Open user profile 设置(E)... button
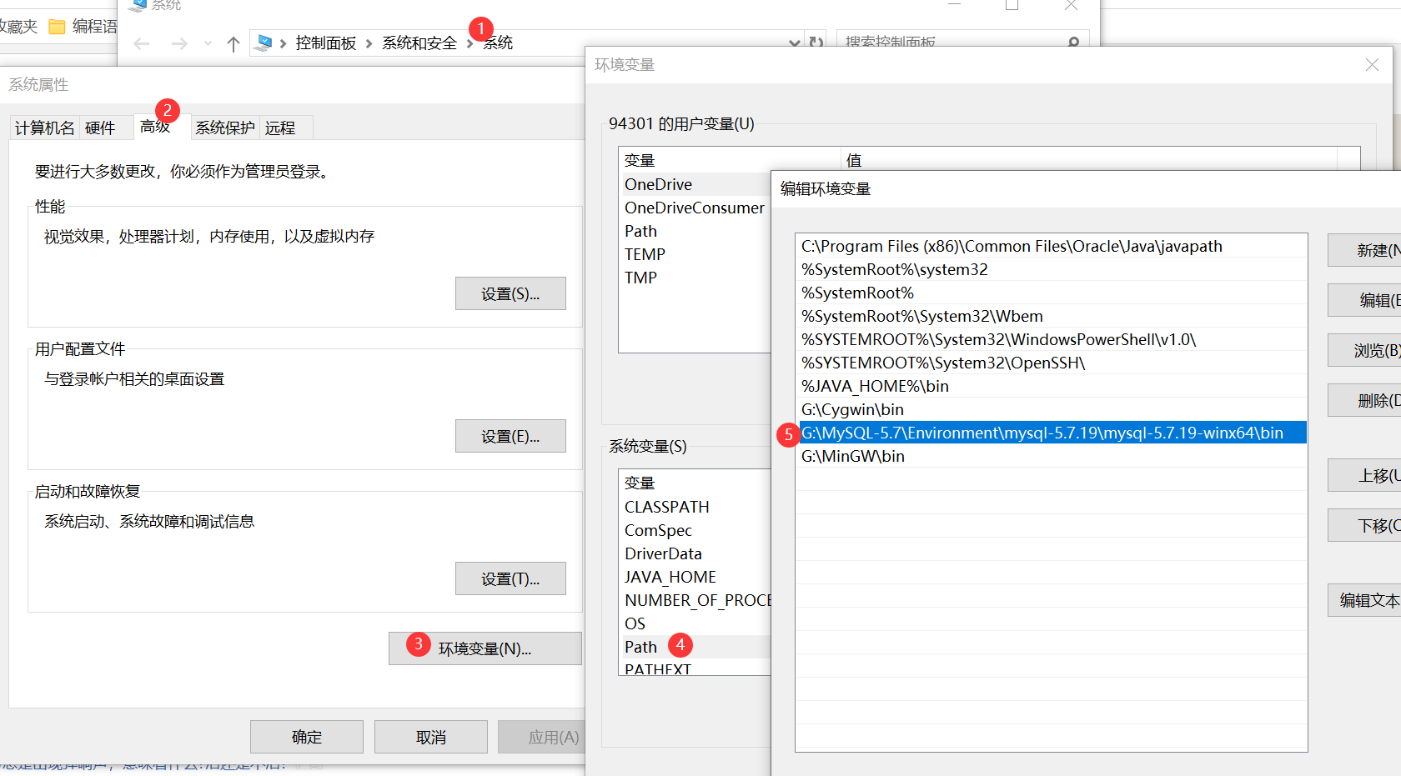 click(510, 436)
